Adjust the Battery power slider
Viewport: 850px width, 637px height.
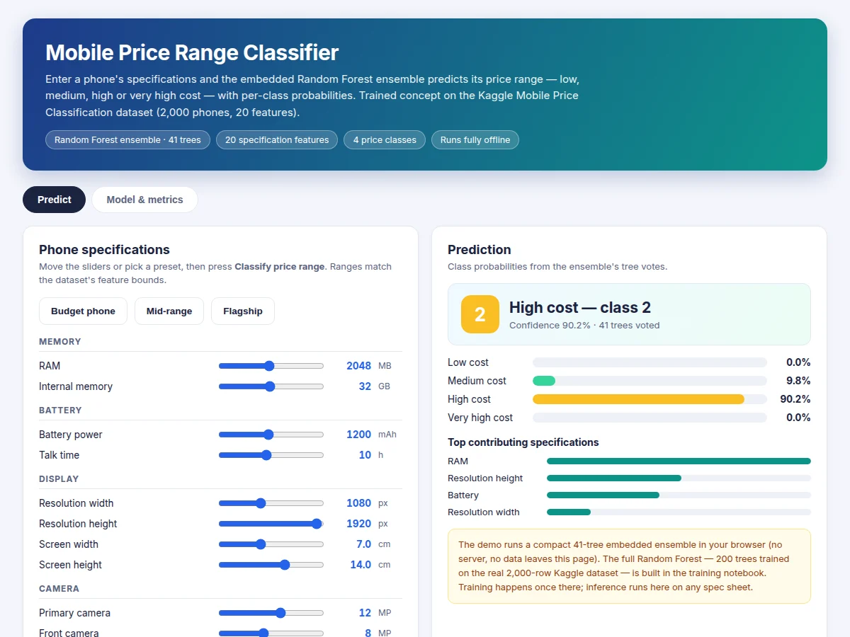[x=271, y=435]
